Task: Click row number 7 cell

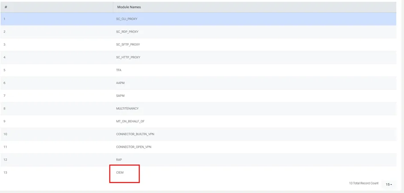Action: click(57, 96)
